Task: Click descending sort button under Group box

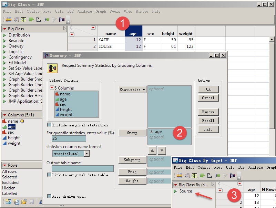Action: (162, 150)
